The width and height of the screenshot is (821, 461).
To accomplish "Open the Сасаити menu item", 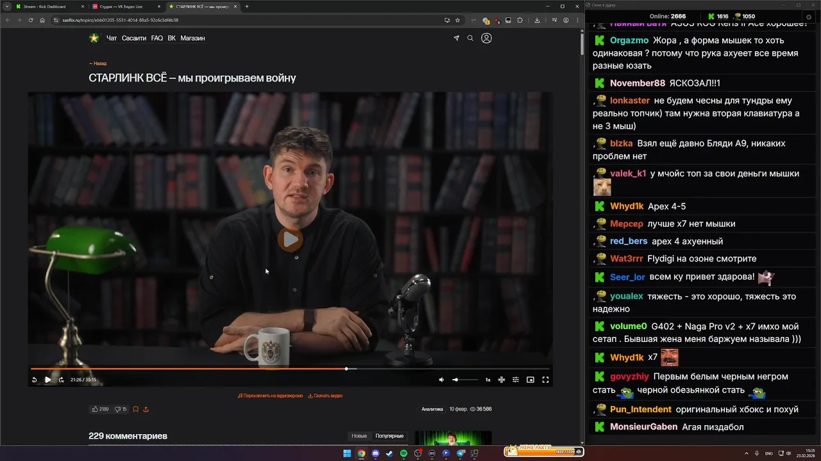I will click(x=134, y=38).
